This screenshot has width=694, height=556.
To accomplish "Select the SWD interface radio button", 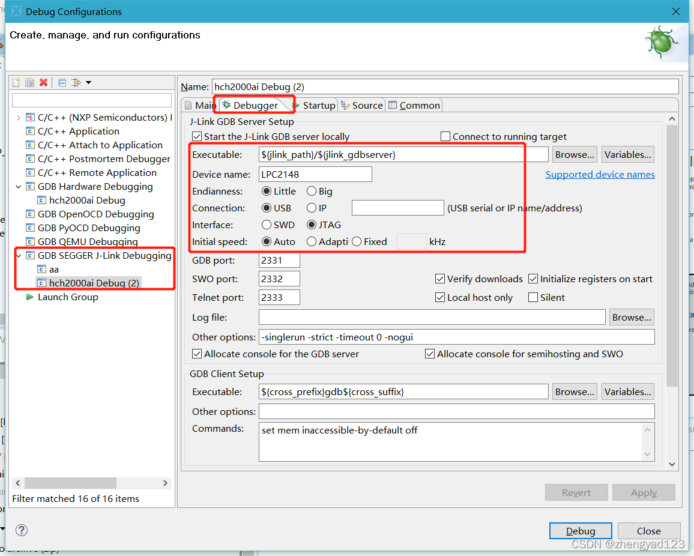I will pos(267,225).
